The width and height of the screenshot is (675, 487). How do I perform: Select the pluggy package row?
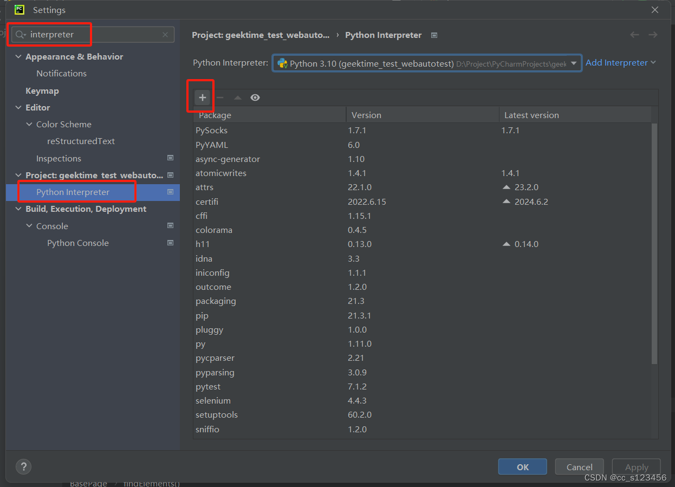(423, 329)
